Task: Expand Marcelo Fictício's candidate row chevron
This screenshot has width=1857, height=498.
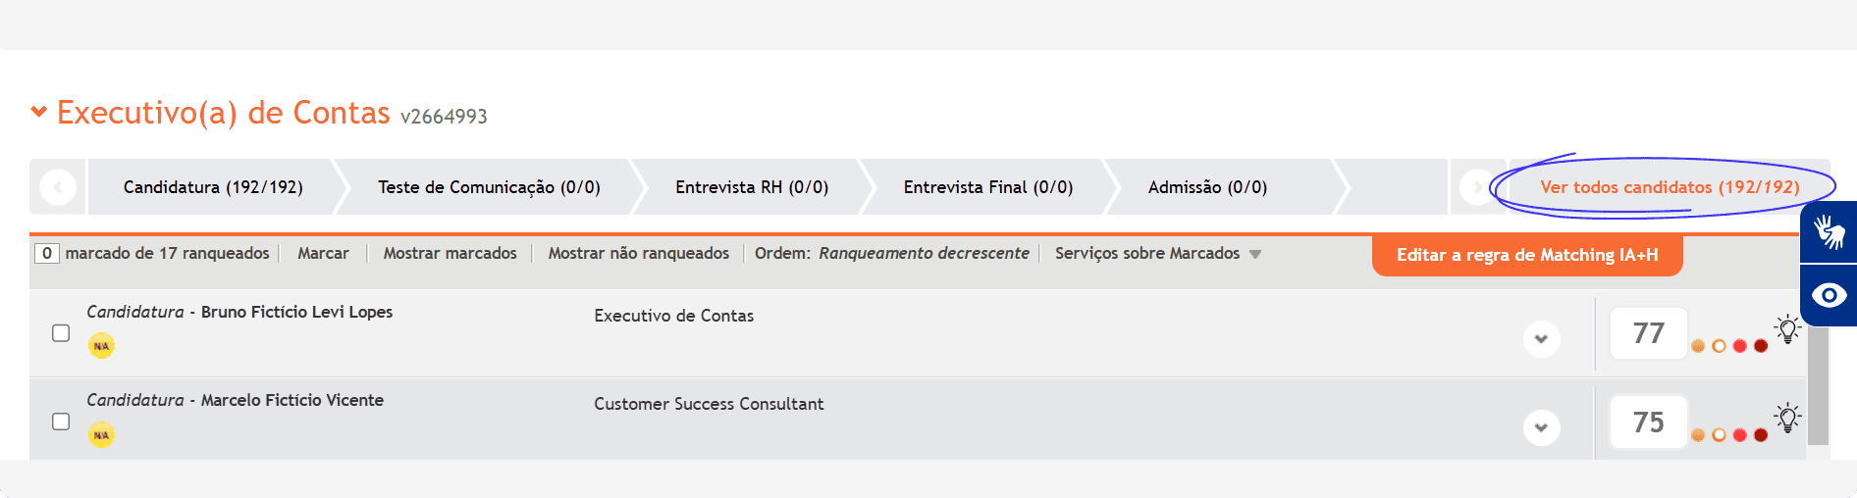Action: click(1541, 427)
